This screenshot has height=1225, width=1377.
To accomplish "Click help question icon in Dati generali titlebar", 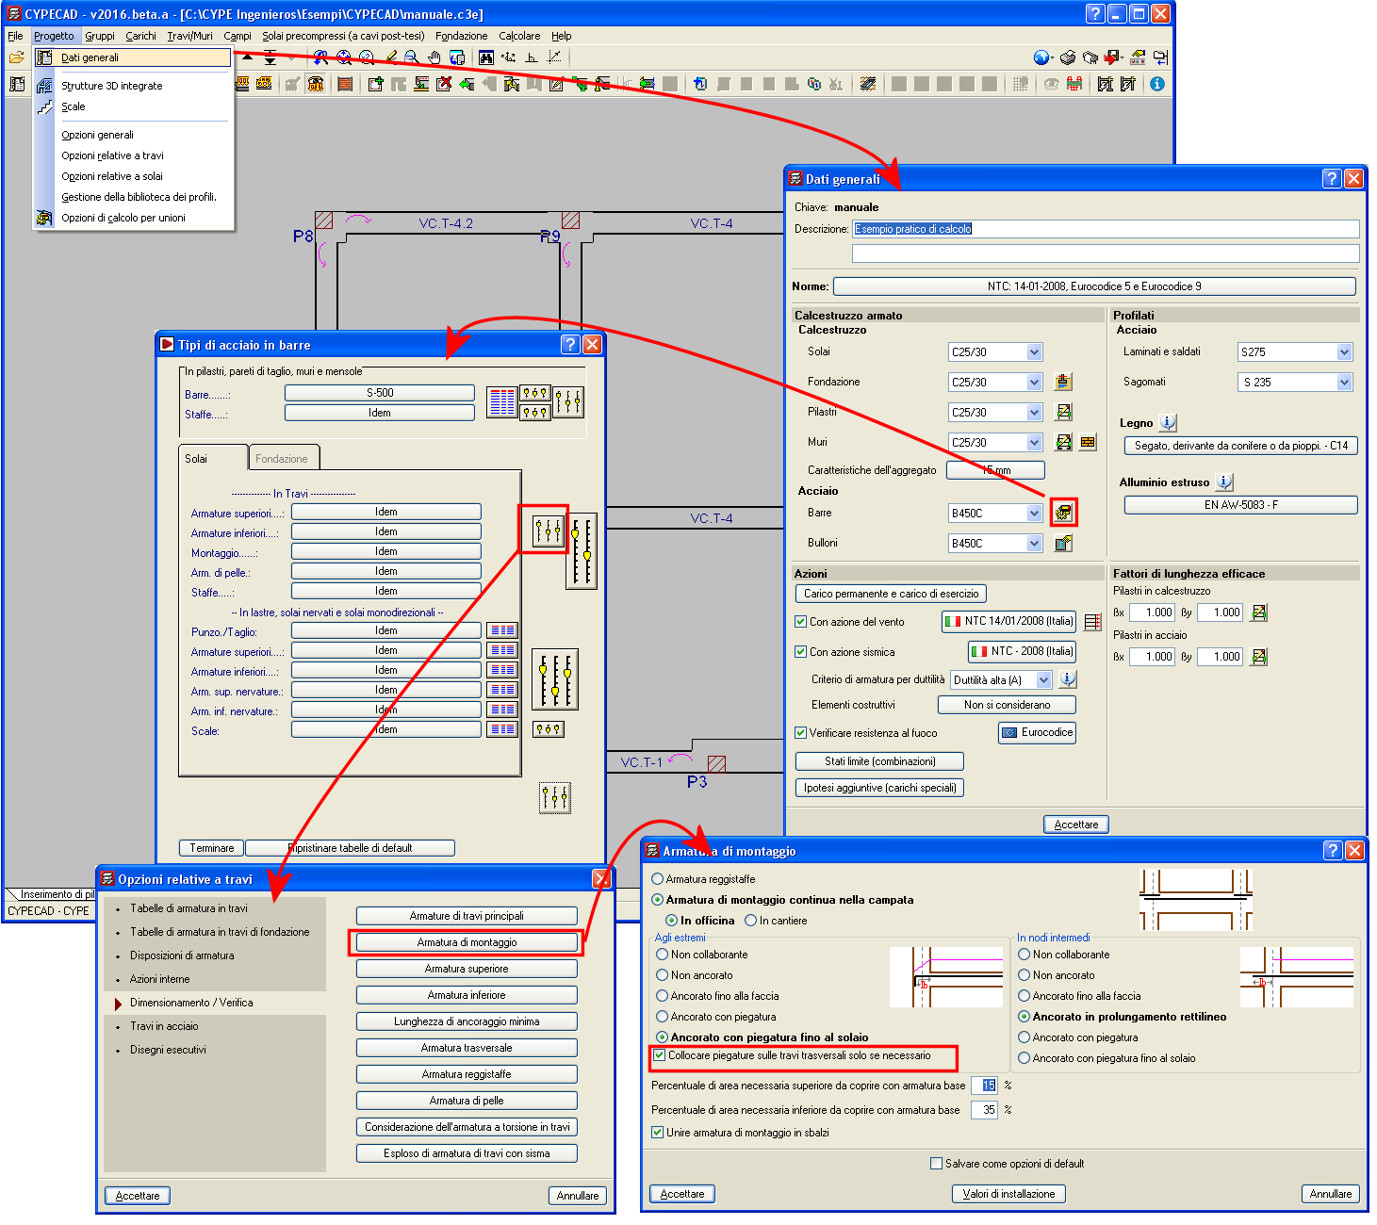I will pyautogui.click(x=1332, y=178).
